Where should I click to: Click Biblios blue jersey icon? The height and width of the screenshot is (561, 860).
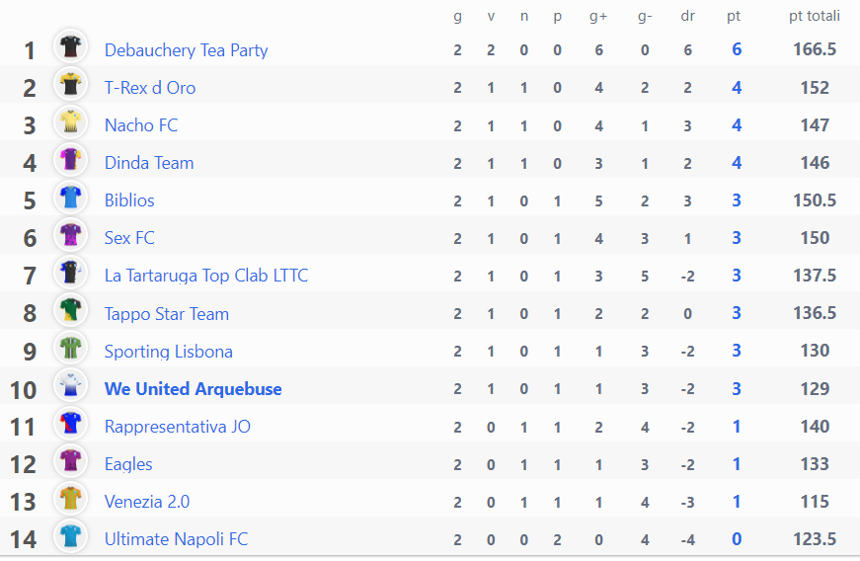click(70, 197)
